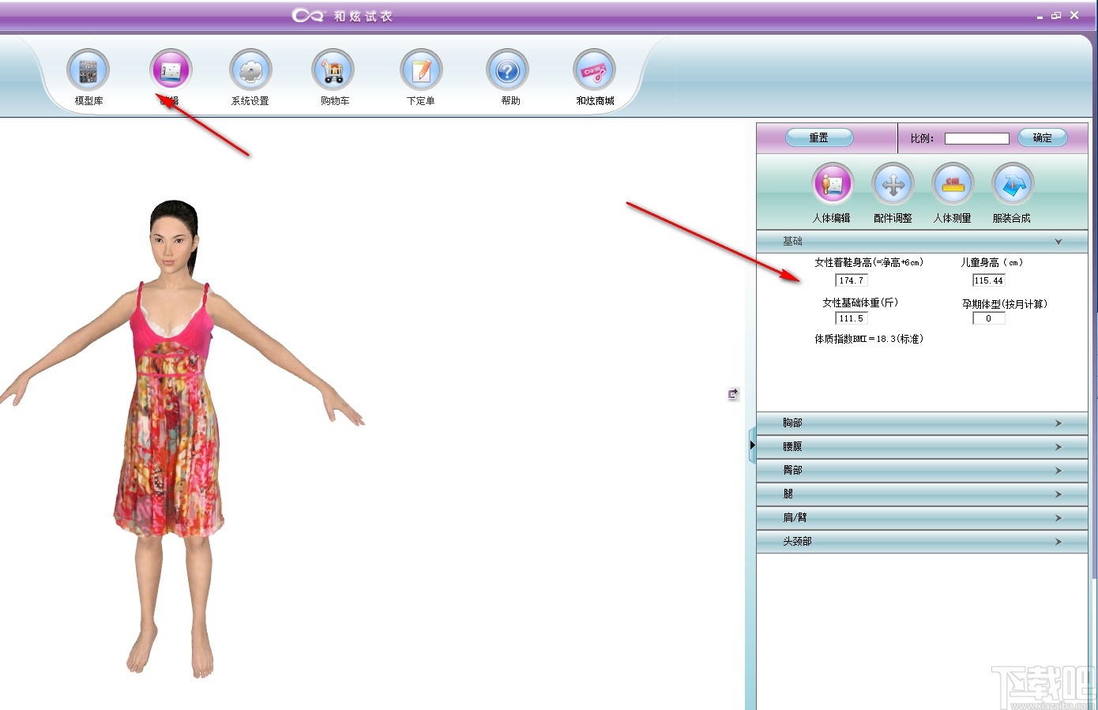Click the 确定 confirm button
This screenshot has width=1098, height=710.
1042,137
